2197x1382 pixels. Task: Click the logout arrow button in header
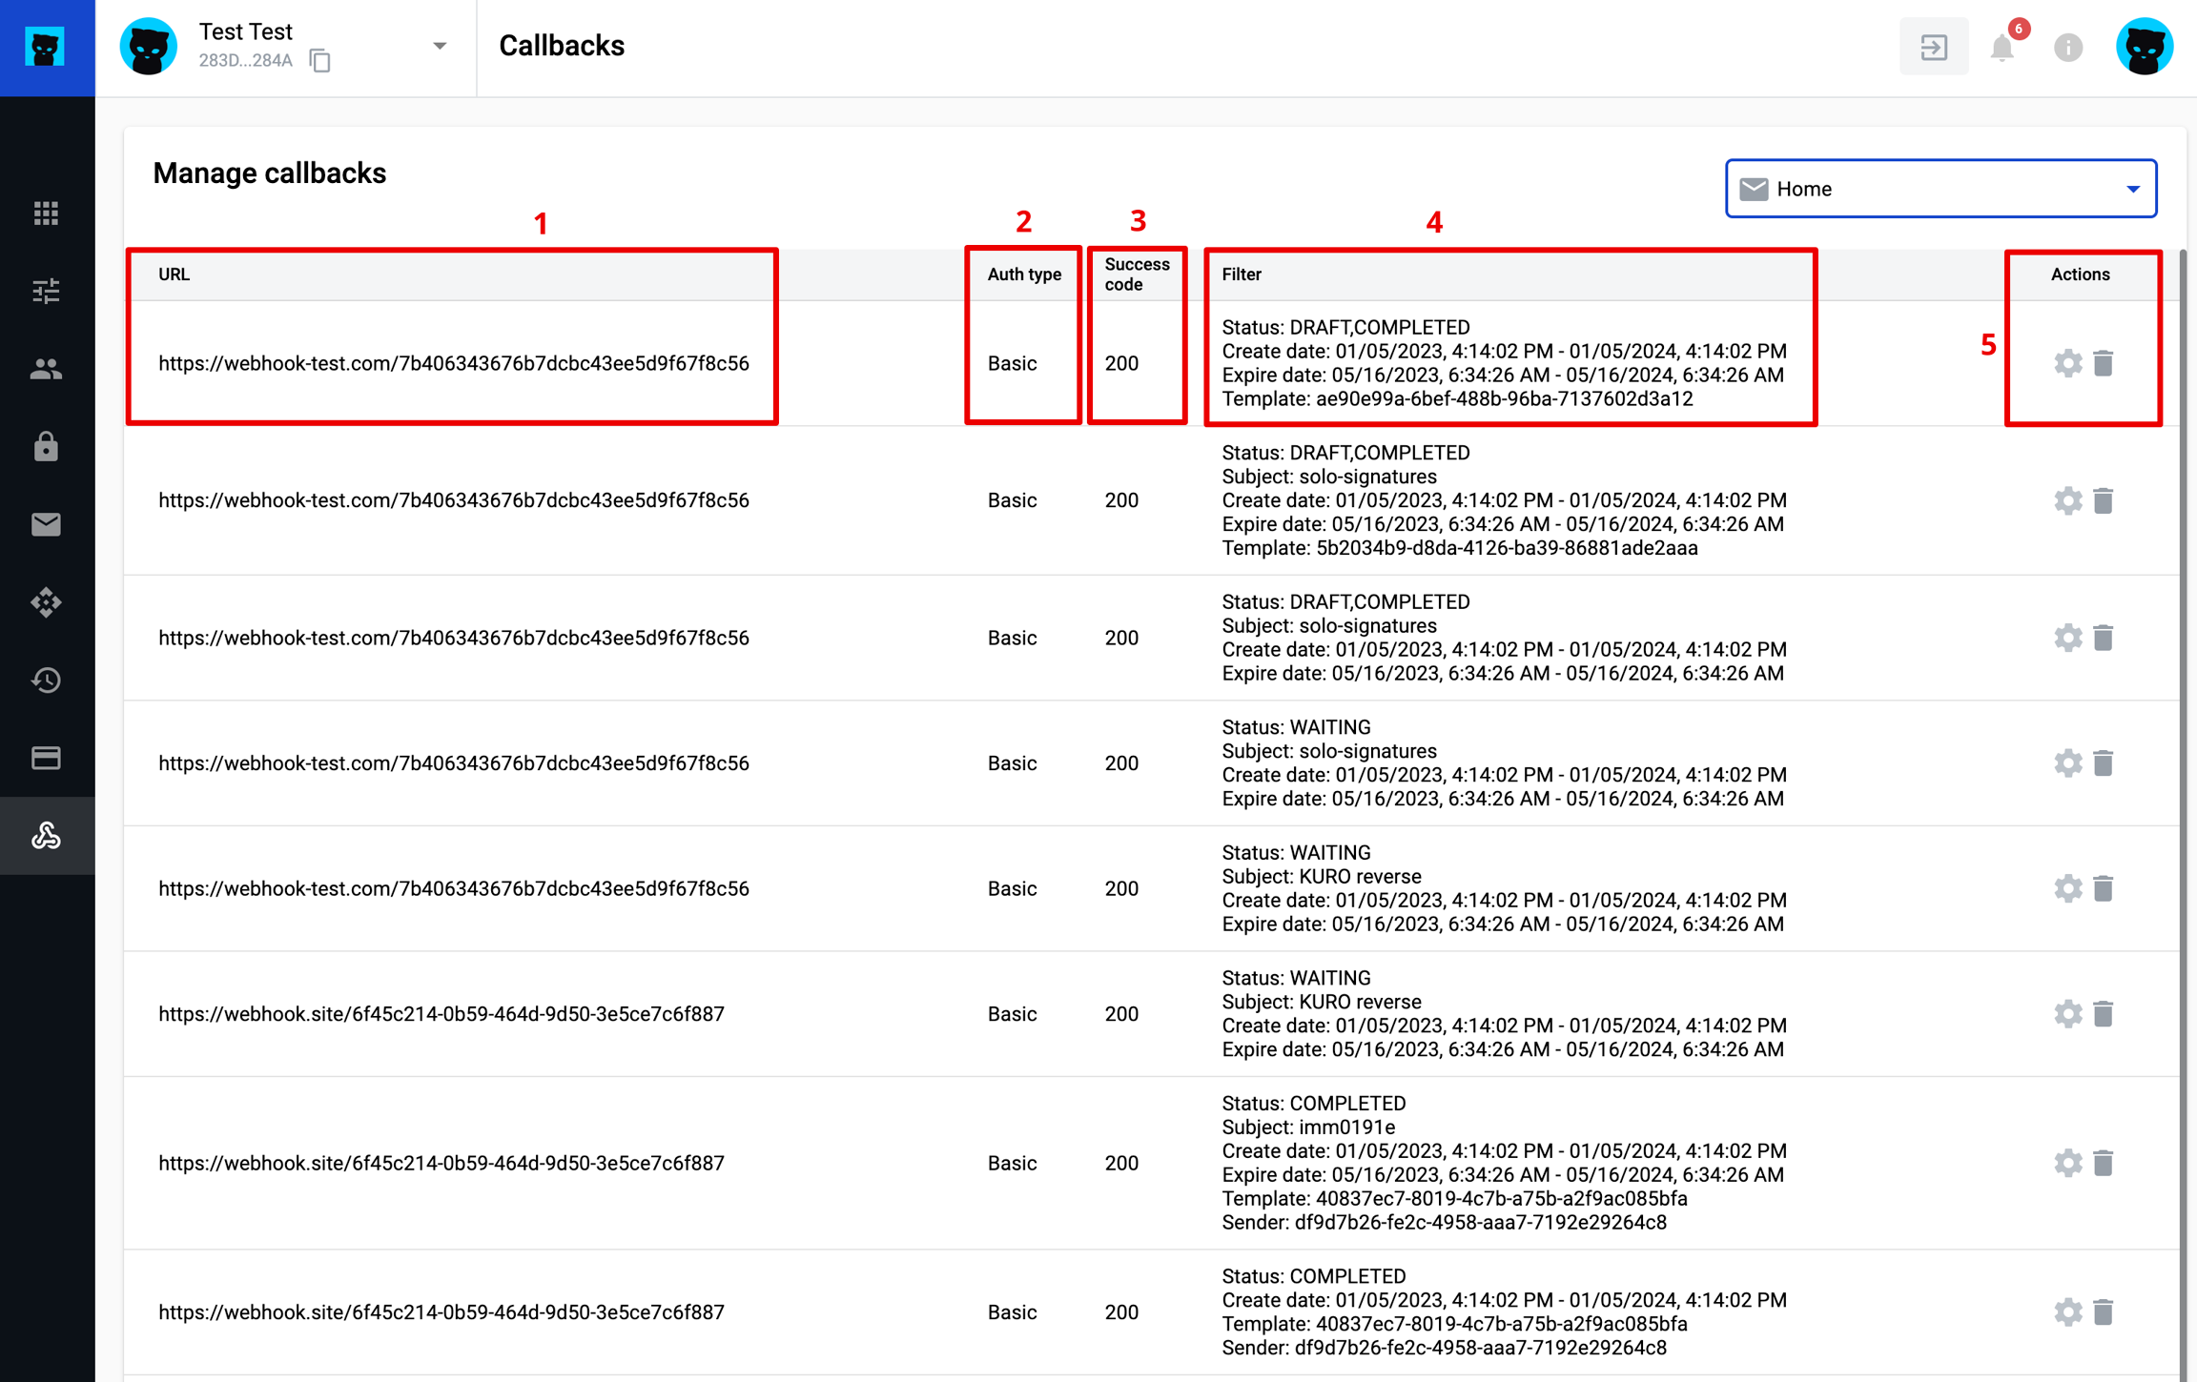[x=1933, y=47]
